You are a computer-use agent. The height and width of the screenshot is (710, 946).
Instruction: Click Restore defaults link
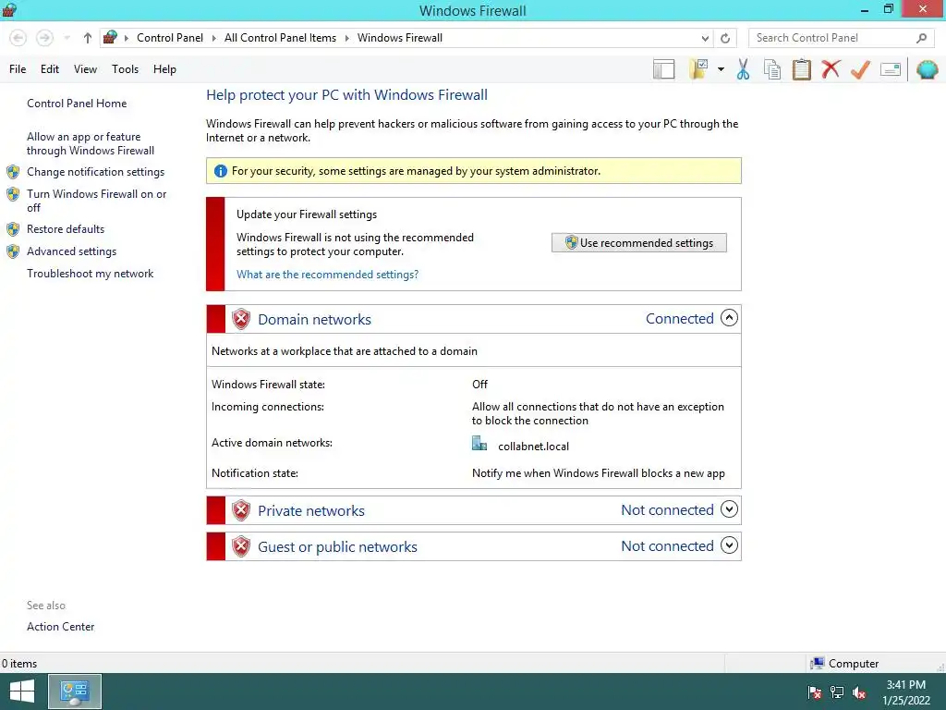pyautogui.click(x=66, y=229)
